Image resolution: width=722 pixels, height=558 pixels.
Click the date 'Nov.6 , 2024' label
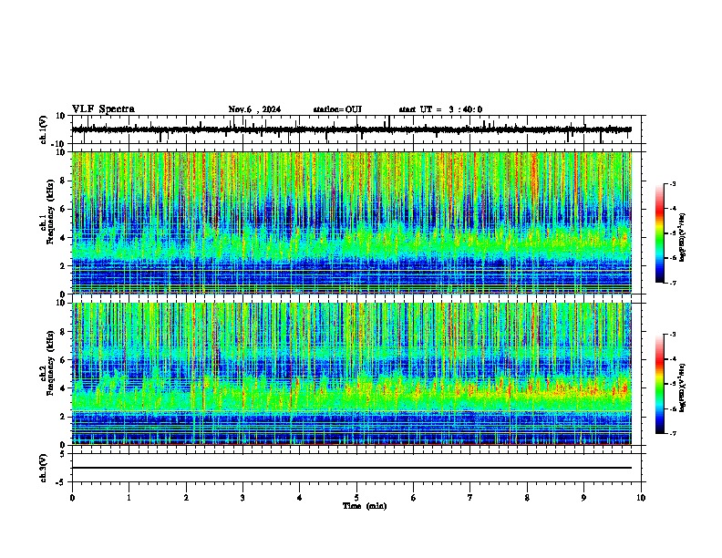[254, 109]
